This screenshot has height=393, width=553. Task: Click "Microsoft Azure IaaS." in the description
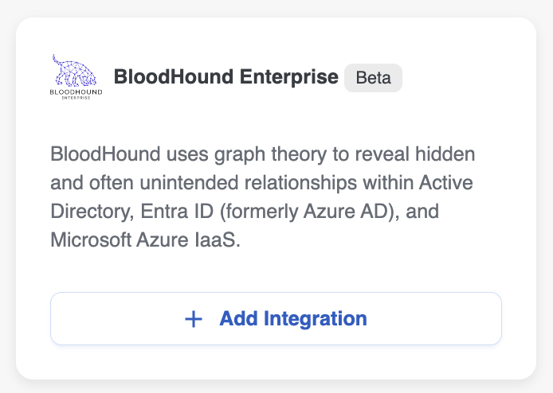[x=145, y=240]
